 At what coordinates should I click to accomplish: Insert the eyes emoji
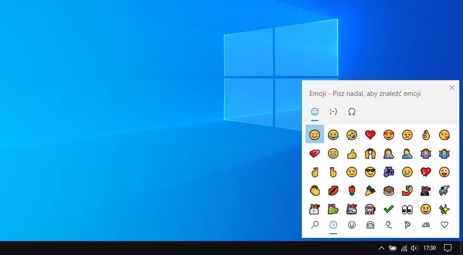tap(407, 209)
